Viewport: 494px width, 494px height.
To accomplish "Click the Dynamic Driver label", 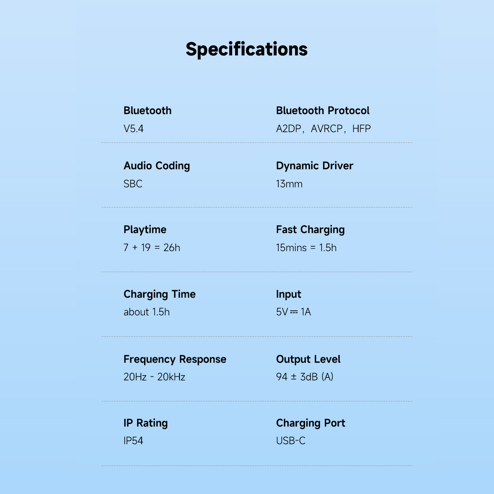I will [x=315, y=166].
